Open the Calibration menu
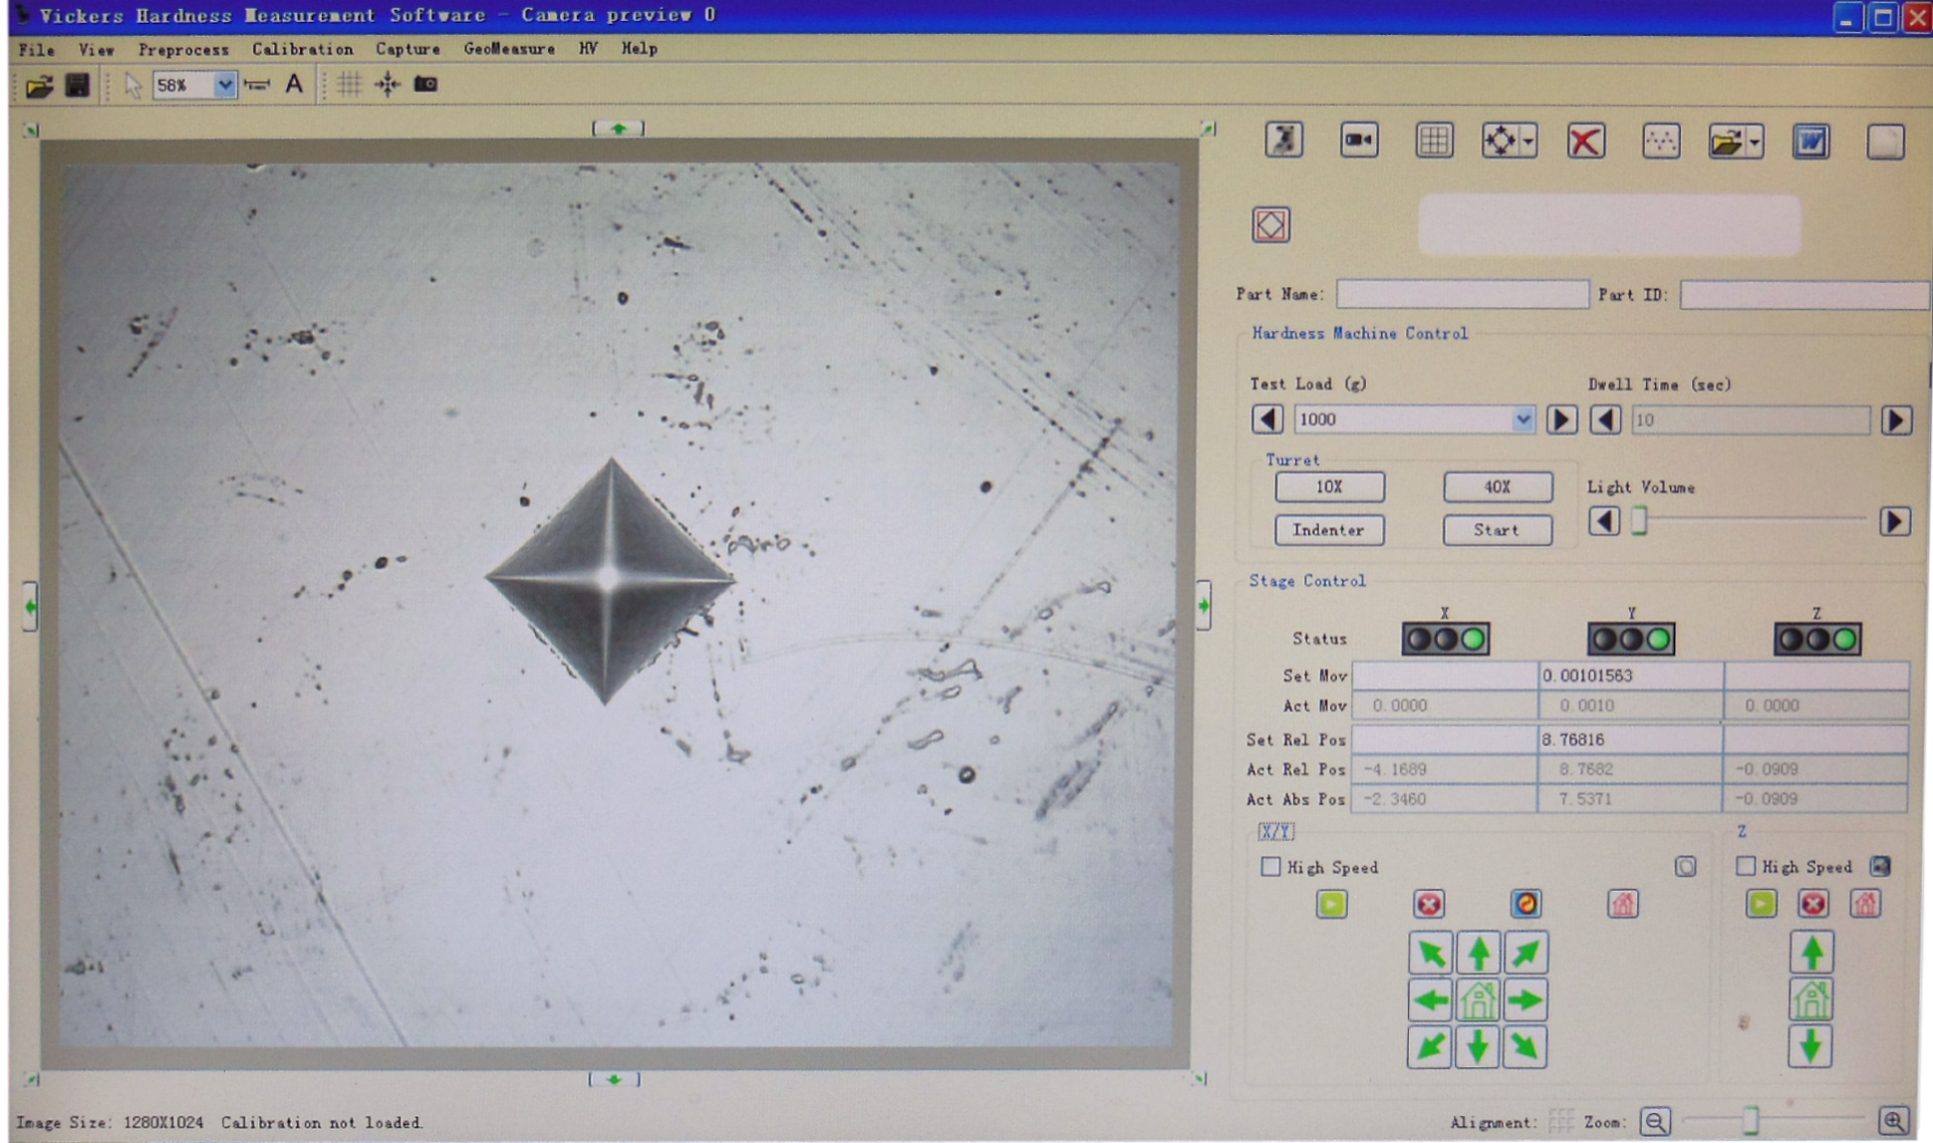Viewport: 1933px width, 1143px height. coord(302,49)
